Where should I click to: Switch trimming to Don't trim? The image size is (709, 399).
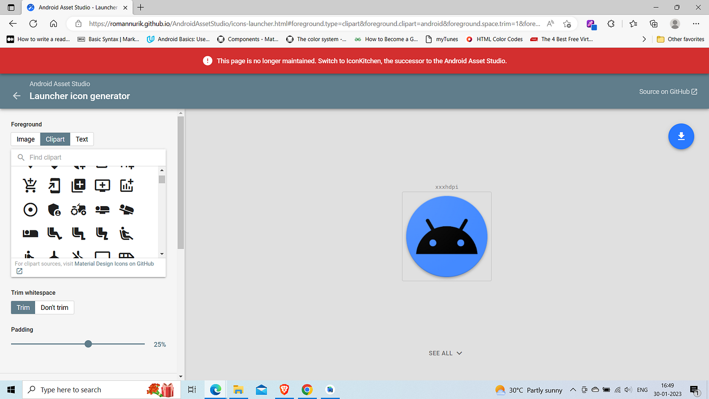coord(54,307)
